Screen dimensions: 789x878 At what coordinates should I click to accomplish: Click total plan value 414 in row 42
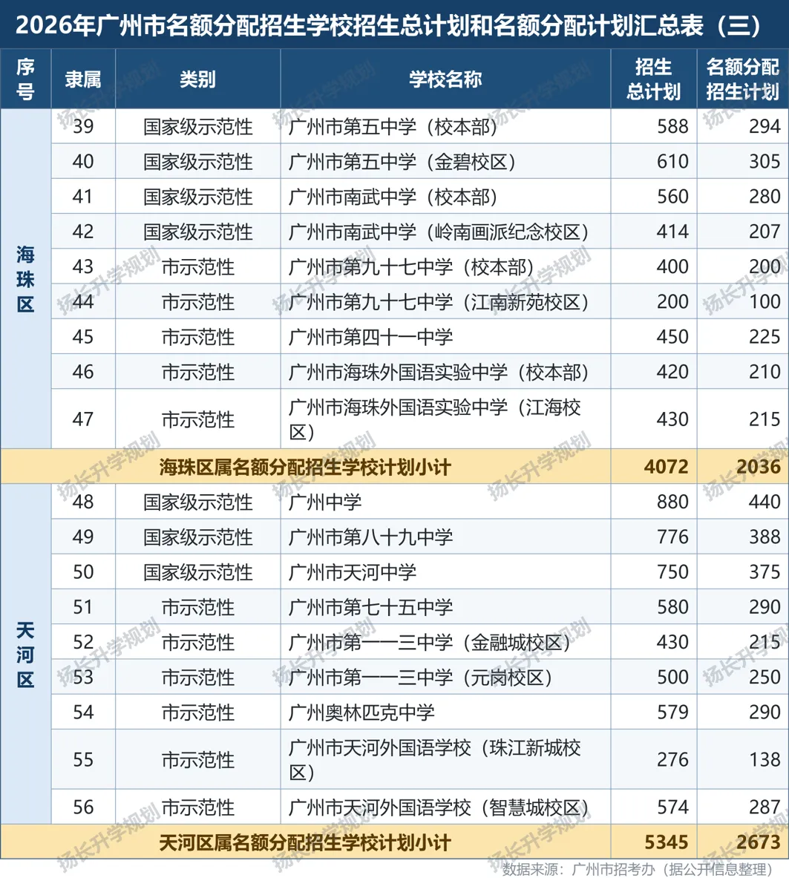click(672, 232)
